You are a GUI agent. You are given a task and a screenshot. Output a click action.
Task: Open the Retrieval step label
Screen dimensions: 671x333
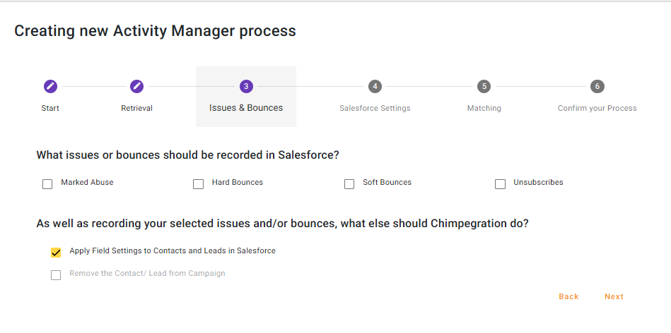(x=137, y=109)
